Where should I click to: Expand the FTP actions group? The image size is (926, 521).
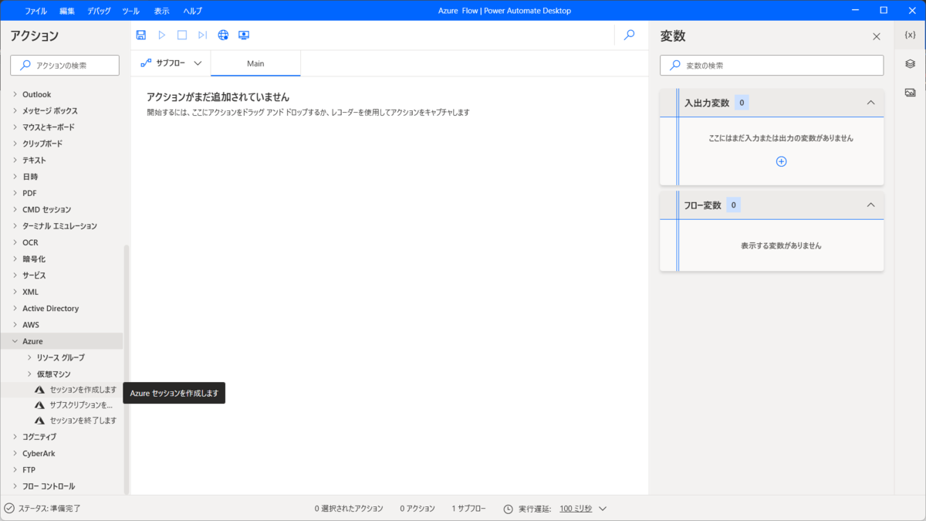(x=15, y=470)
